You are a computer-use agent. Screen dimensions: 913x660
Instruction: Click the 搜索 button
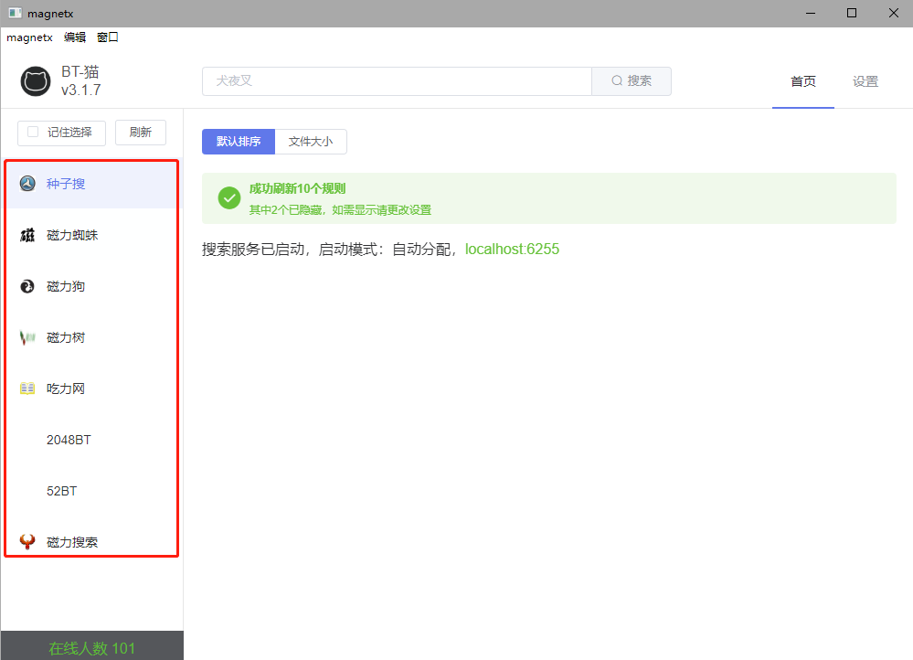tap(632, 81)
